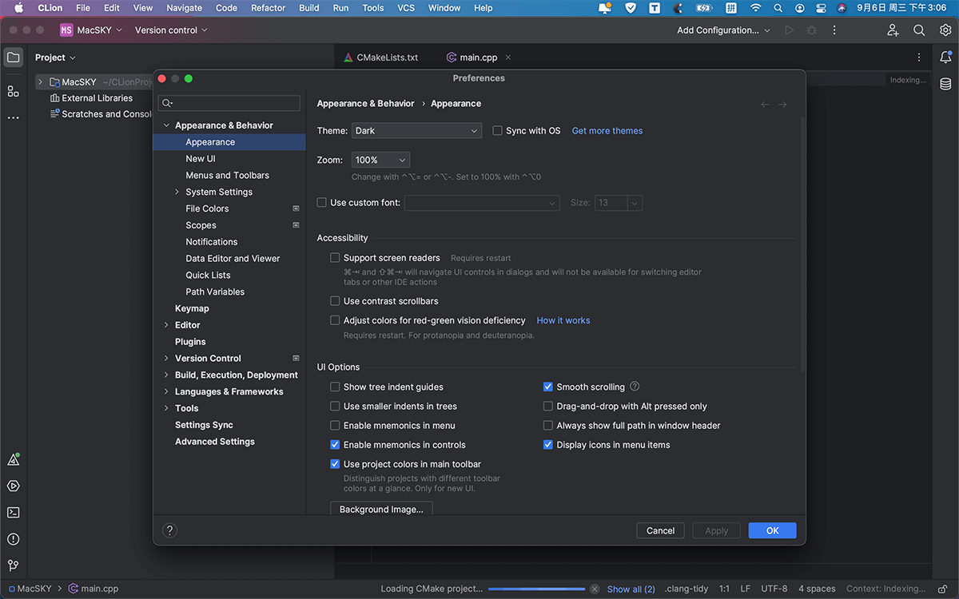The width and height of the screenshot is (959, 599).
Task: Click the Debug bug icon in toolbar
Action: pyautogui.click(x=812, y=30)
